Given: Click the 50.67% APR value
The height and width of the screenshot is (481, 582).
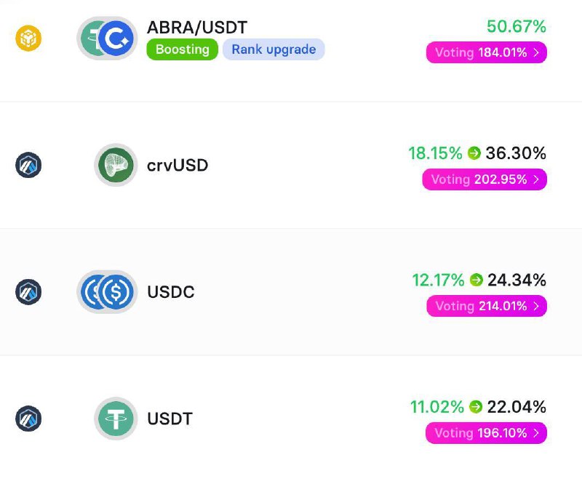Looking at the screenshot, I should pyautogui.click(x=517, y=26).
